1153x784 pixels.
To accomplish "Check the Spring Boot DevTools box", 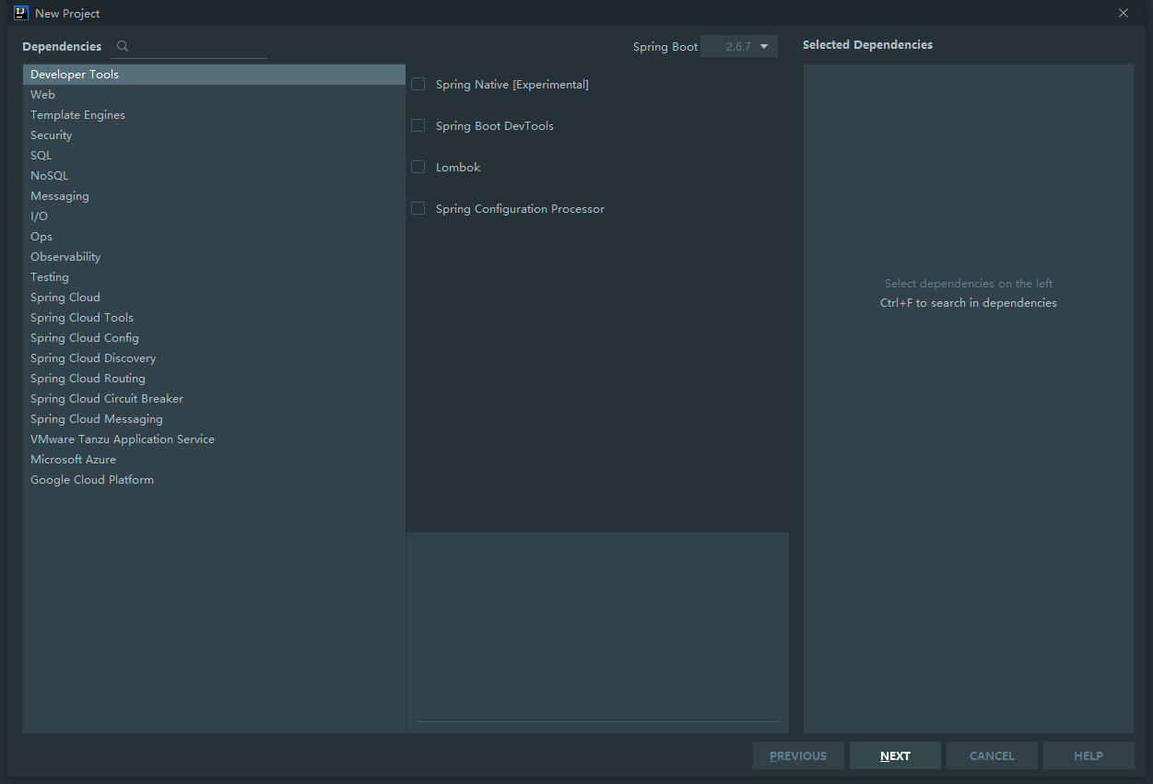I will (x=418, y=125).
